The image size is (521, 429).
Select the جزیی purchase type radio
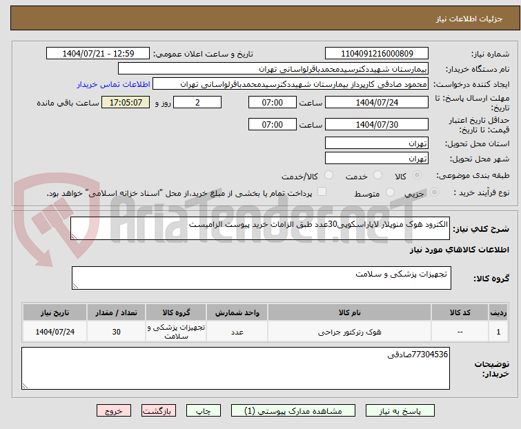(x=434, y=192)
